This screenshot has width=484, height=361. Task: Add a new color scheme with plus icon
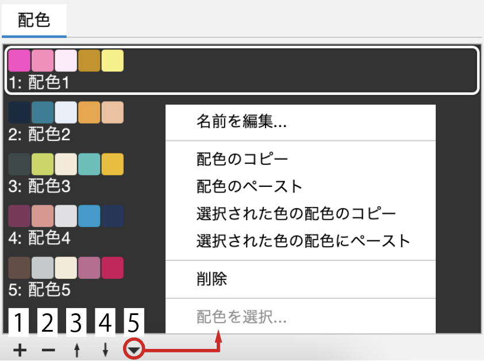point(20,350)
